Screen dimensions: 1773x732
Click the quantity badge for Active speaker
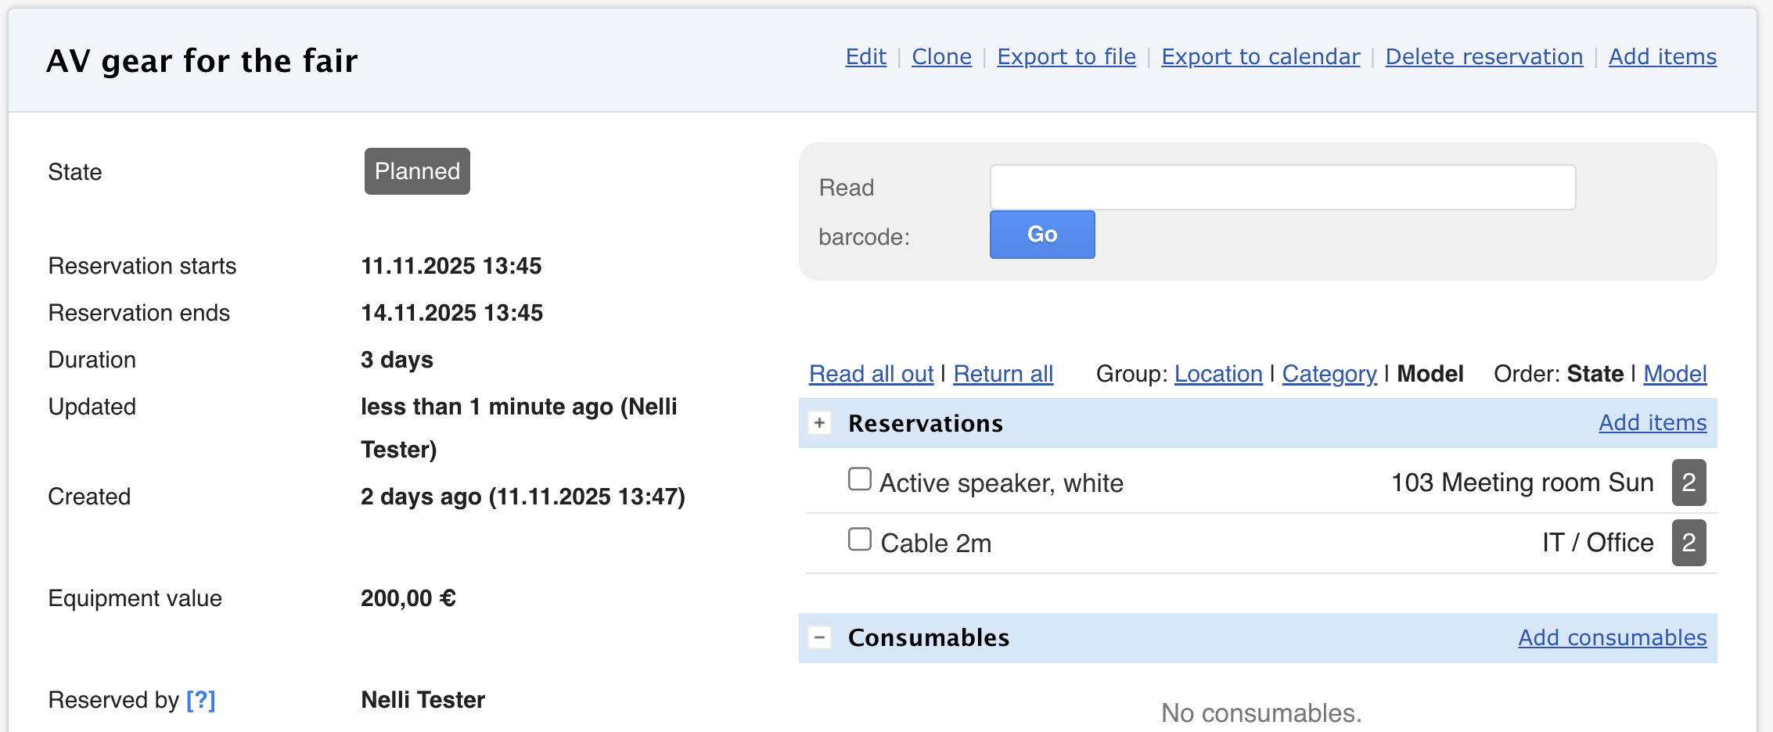pyautogui.click(x=1688, y=483)
